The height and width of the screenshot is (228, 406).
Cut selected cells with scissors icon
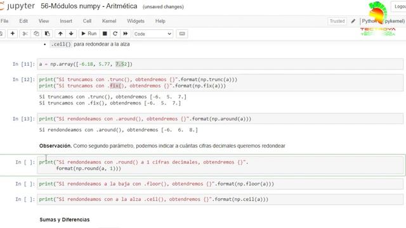click(x=25, y=34)
